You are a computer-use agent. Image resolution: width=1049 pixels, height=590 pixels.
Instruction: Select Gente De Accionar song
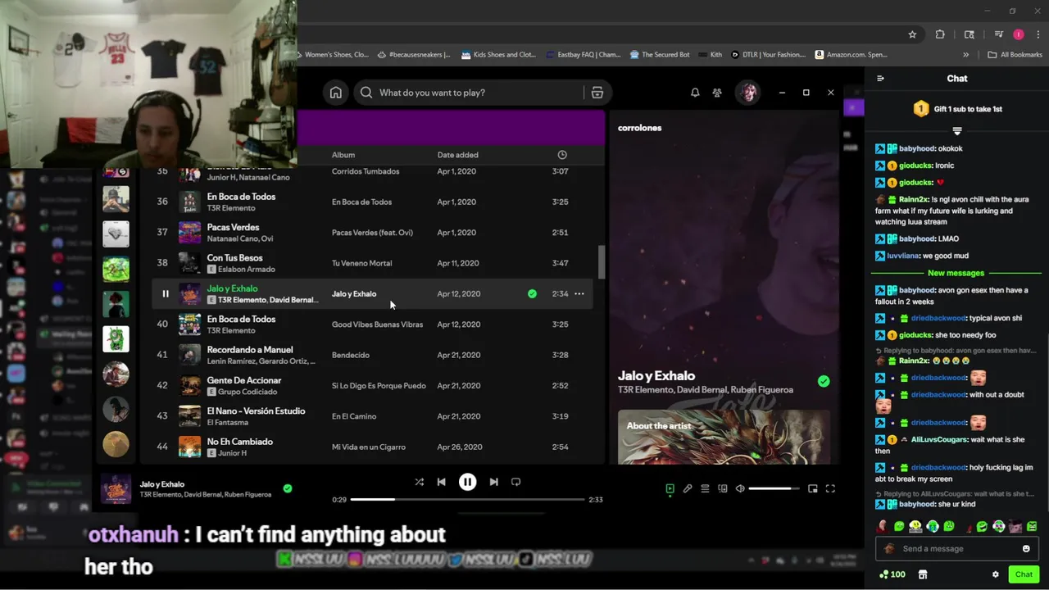click(244, 380)
